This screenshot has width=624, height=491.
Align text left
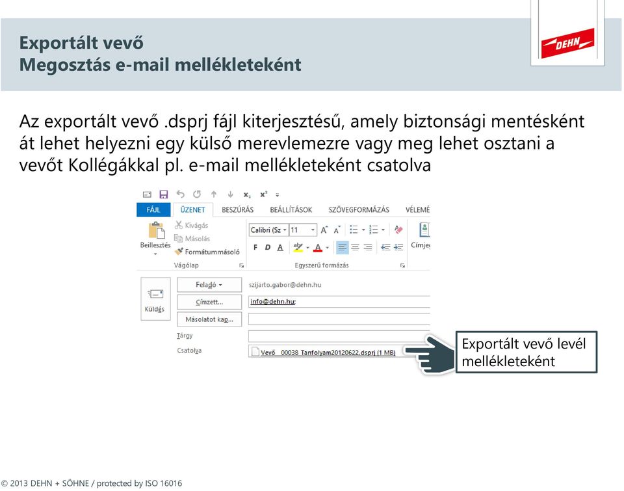(343, 247)
